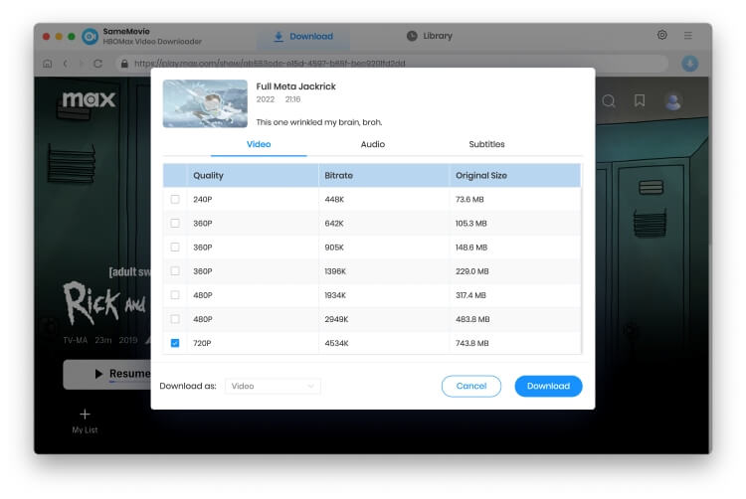Open the Library tab
Viewport: 746px width, 499px height.
pyautogui.click(x=430, y=36)
